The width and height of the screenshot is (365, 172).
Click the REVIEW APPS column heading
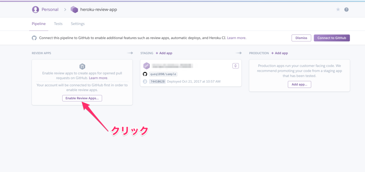pos(41,53)
